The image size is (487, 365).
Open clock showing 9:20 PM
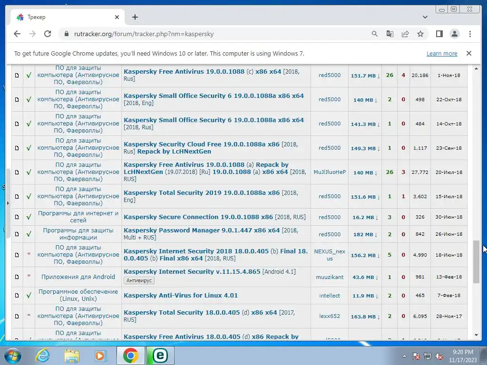[x=463, y=356]
